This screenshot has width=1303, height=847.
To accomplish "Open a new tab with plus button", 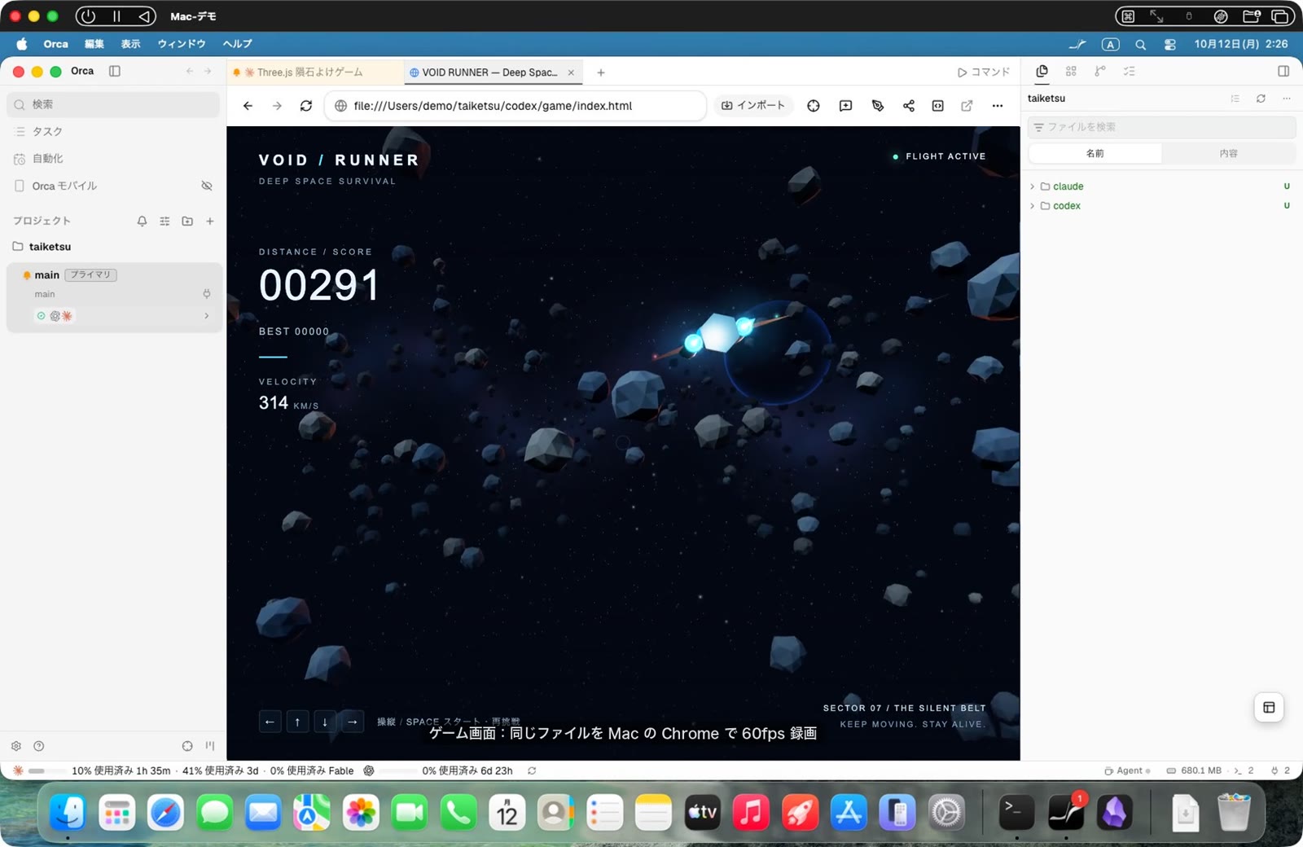I will click(601, 72).
